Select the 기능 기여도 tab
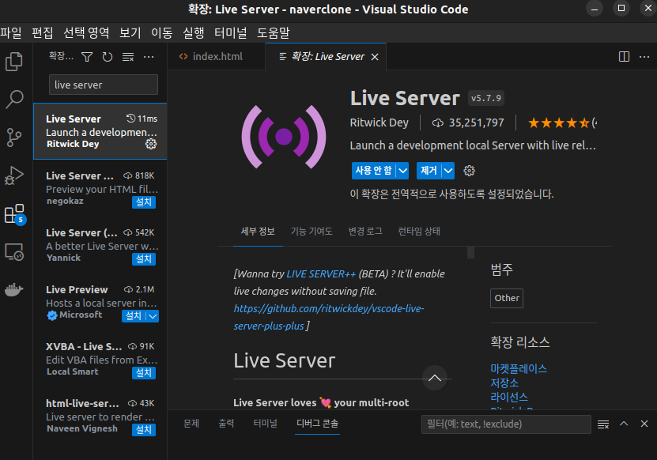 [312, 232]
